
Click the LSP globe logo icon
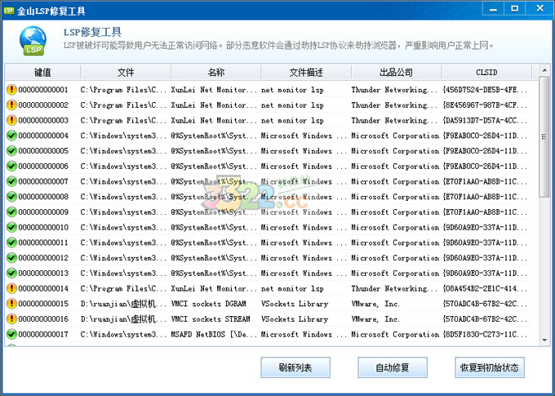33,41
